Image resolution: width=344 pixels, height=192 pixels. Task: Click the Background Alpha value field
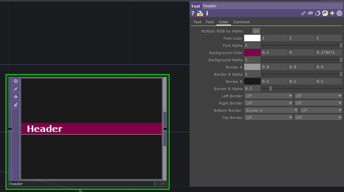pos(252,60)
